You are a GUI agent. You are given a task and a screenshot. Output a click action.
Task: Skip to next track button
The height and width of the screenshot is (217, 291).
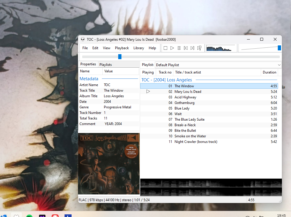192,48
